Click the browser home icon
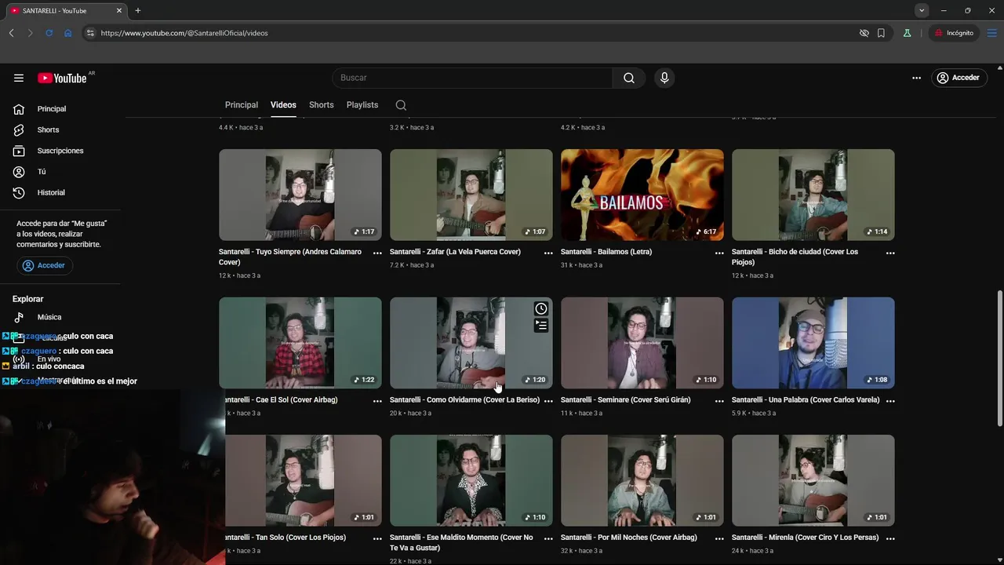This screenshot has width=1004, height=565. point(68,33)
